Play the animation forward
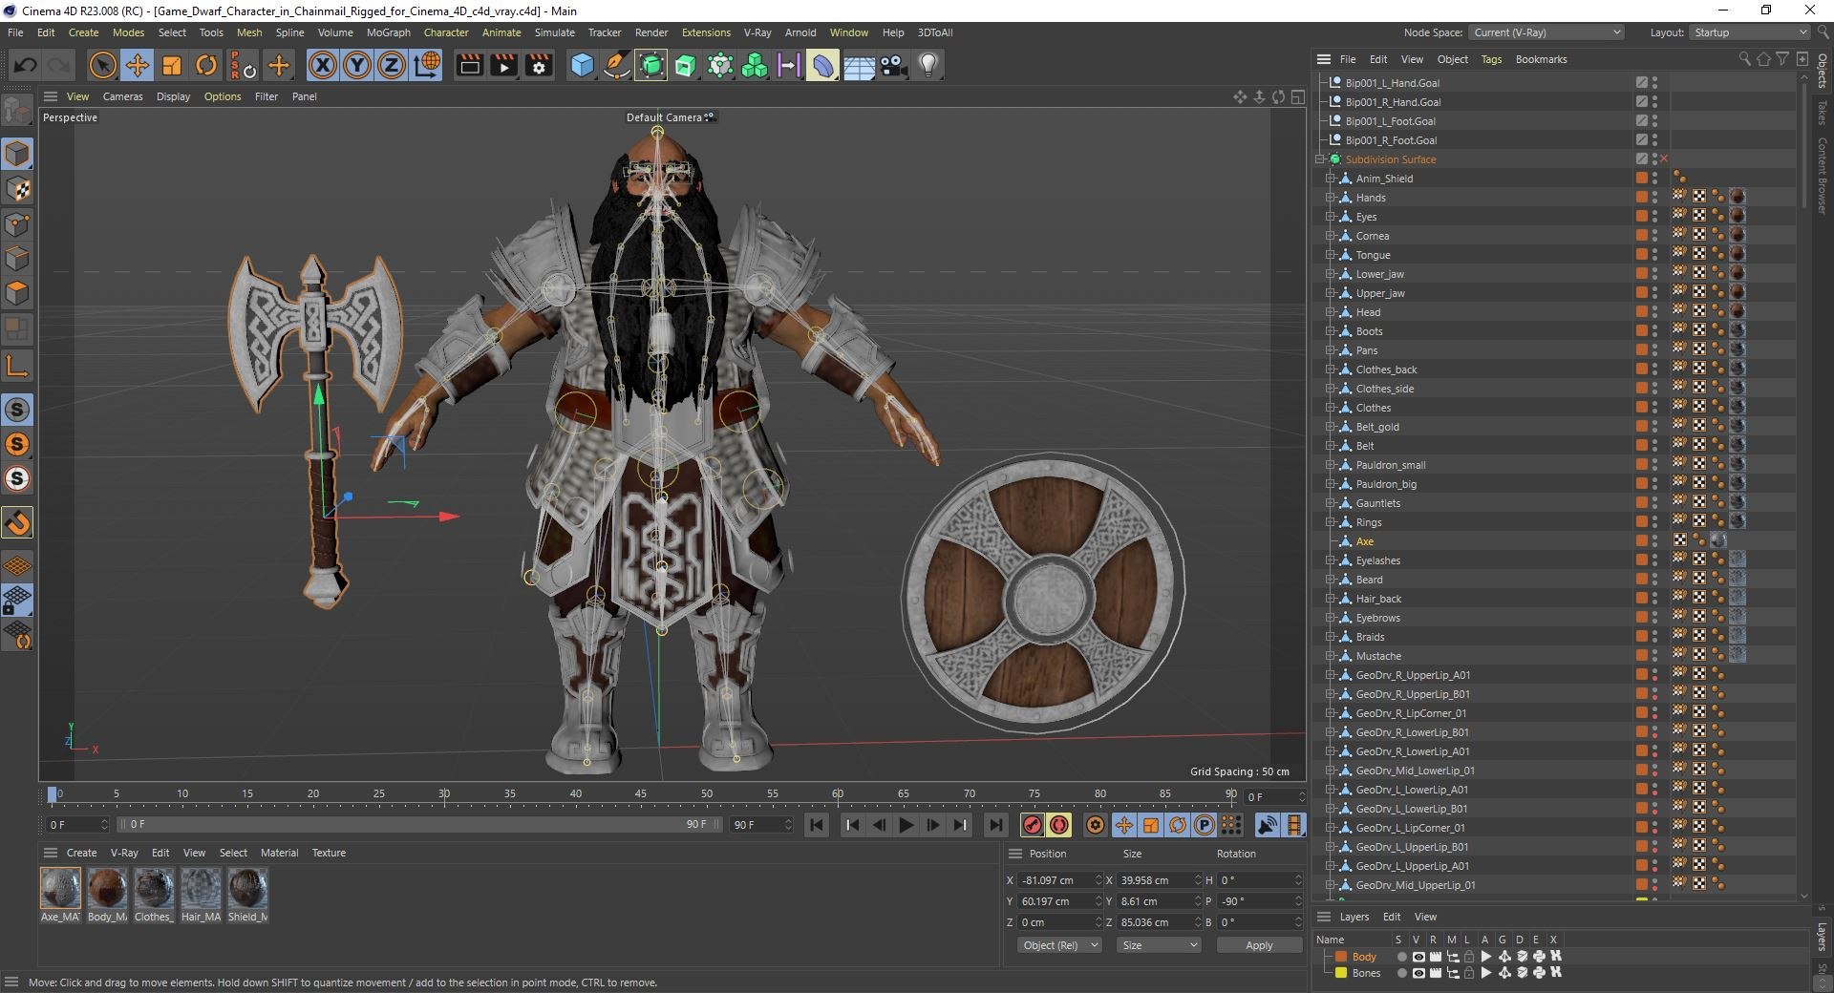This screenshot has height=993, width=1834. [906, 825]
